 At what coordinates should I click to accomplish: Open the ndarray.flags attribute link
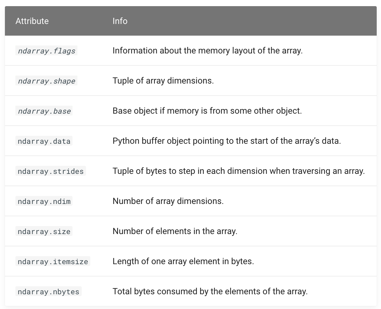coord(46,51)
